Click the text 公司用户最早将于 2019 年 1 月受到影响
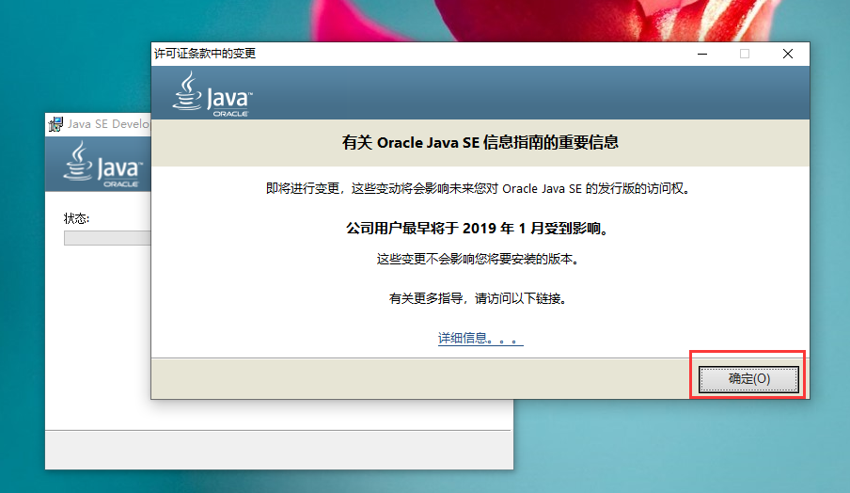The height and width of the screenshot is (493, 850). (x=479, y=229)
